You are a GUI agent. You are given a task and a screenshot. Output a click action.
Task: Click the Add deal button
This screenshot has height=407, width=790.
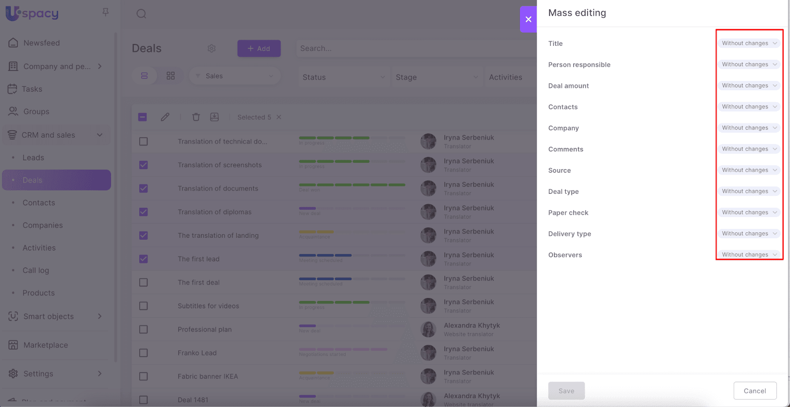259,48
